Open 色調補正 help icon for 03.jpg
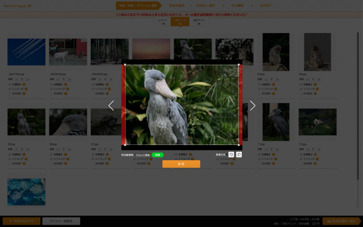The height and width of the screenshot is (227, 363). pyautogui.click(x=274, y=84)
